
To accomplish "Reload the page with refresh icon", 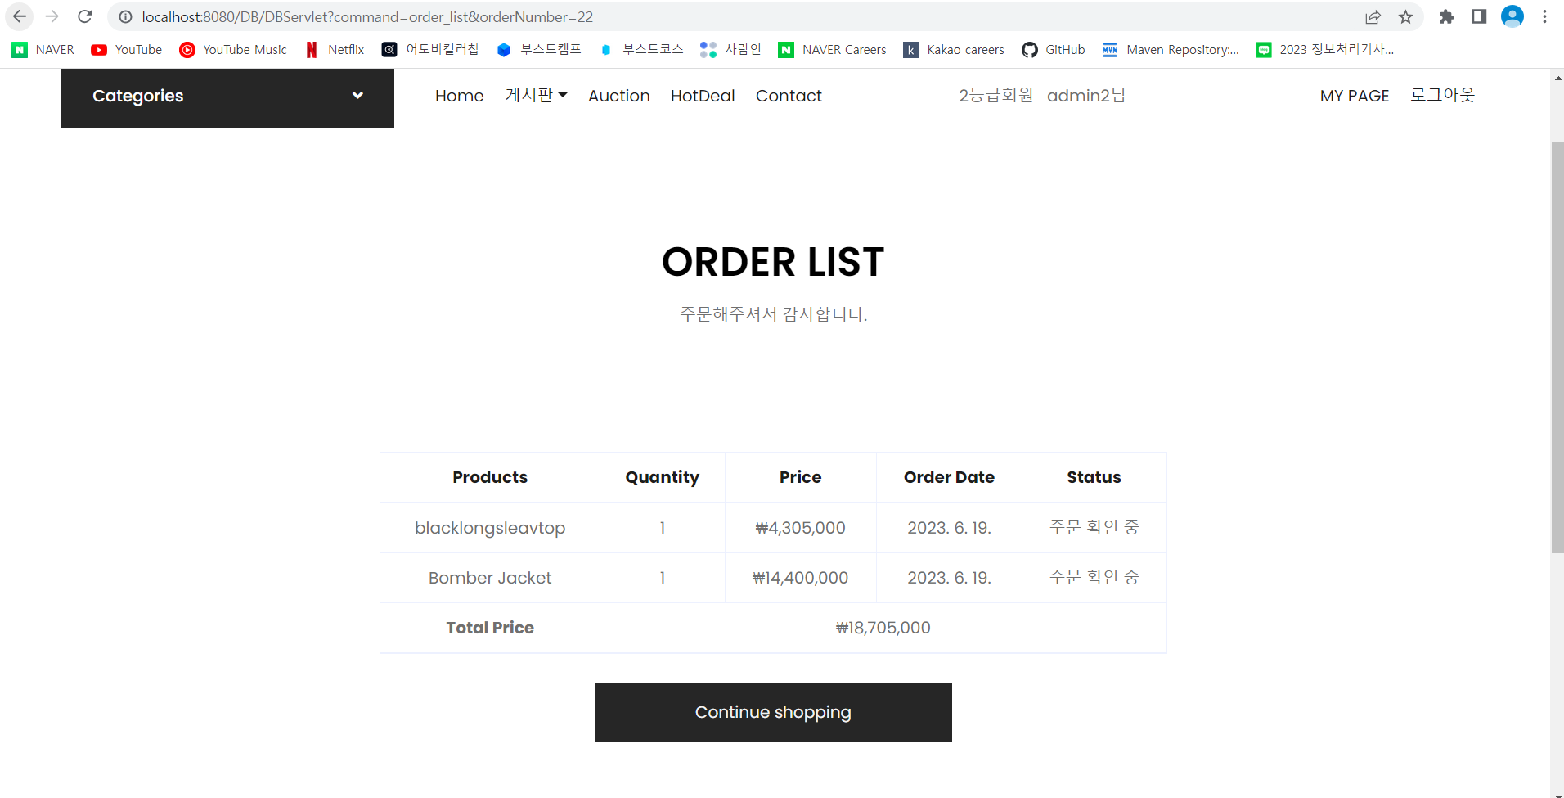I will [84, 16].
